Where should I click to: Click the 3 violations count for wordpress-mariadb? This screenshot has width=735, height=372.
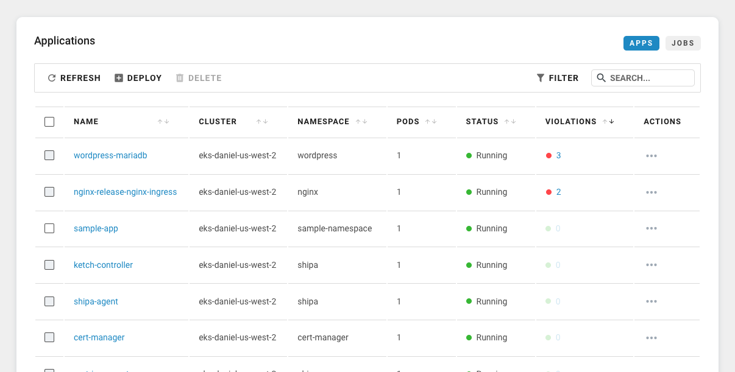click(558, 155)
